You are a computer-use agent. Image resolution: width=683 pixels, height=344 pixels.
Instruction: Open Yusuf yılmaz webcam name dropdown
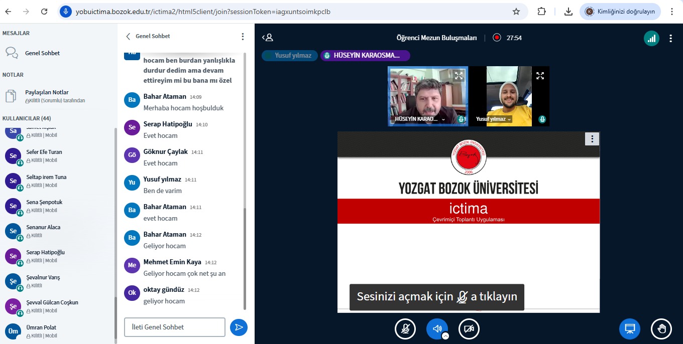[494, 119]
